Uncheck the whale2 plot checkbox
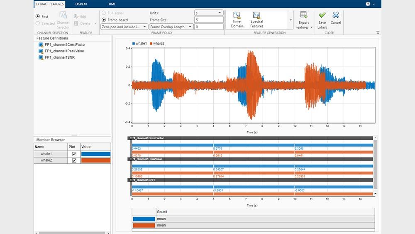Image resolution: width=415 pixels, height=234 pixels. coord(74,160)
